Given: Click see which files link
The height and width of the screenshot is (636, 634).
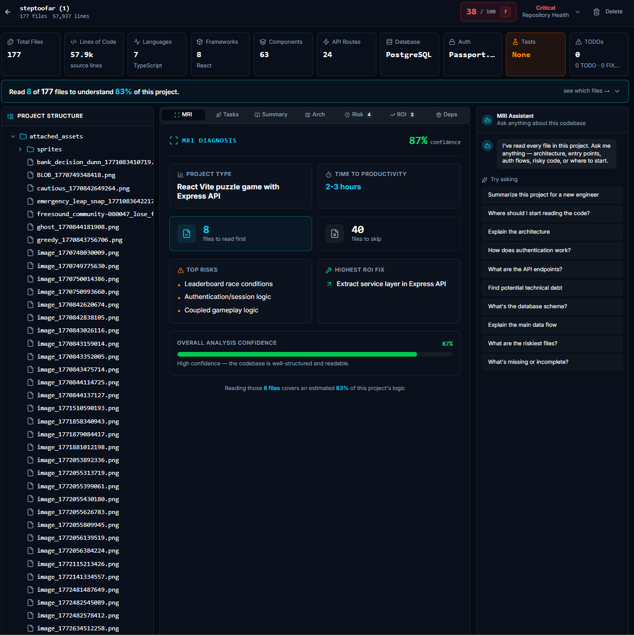Looking at the screenshot, I should pos(586,91).
